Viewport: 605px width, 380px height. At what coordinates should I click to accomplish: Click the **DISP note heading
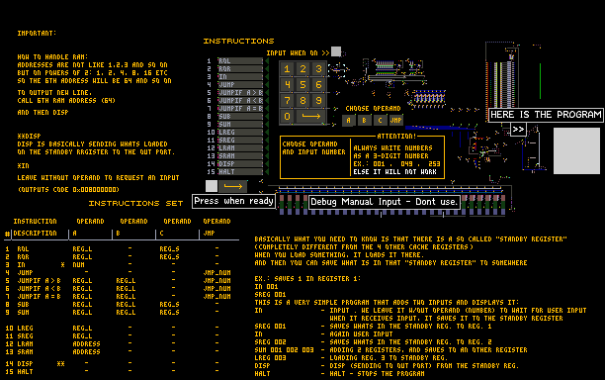coord(29,136)
